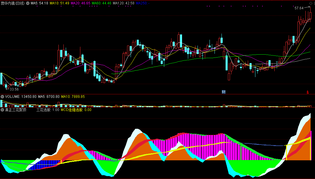
Task: Select the 澳华内镜(日线) chart title
Action: (x=13, y=3)
